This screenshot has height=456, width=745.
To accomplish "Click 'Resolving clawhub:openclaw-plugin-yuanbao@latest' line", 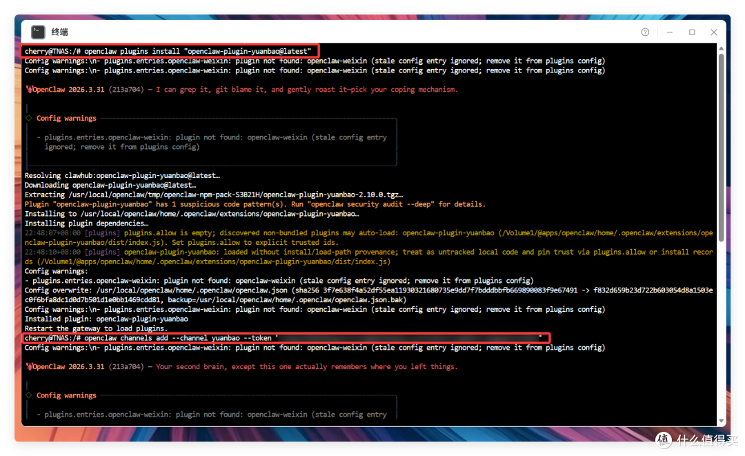I will click(122, 175).
